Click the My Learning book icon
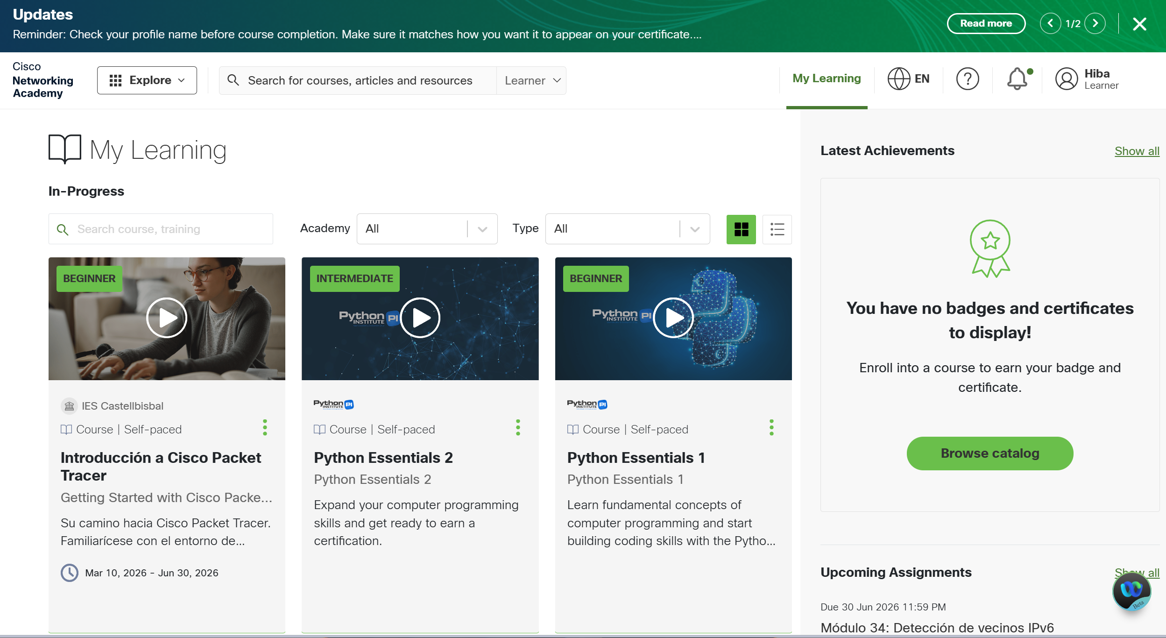Image resolution: width=1166 pixels, height=638 pixels. (x=65, y=149)
